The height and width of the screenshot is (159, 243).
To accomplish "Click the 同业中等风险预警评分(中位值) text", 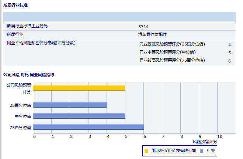I will click(167, 53).
